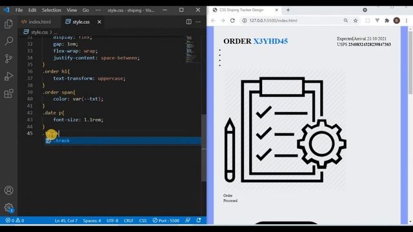Click the Order Processed label
Image resolution: width=413 pixels, height=232 pixels.
(x=230, y=198)
